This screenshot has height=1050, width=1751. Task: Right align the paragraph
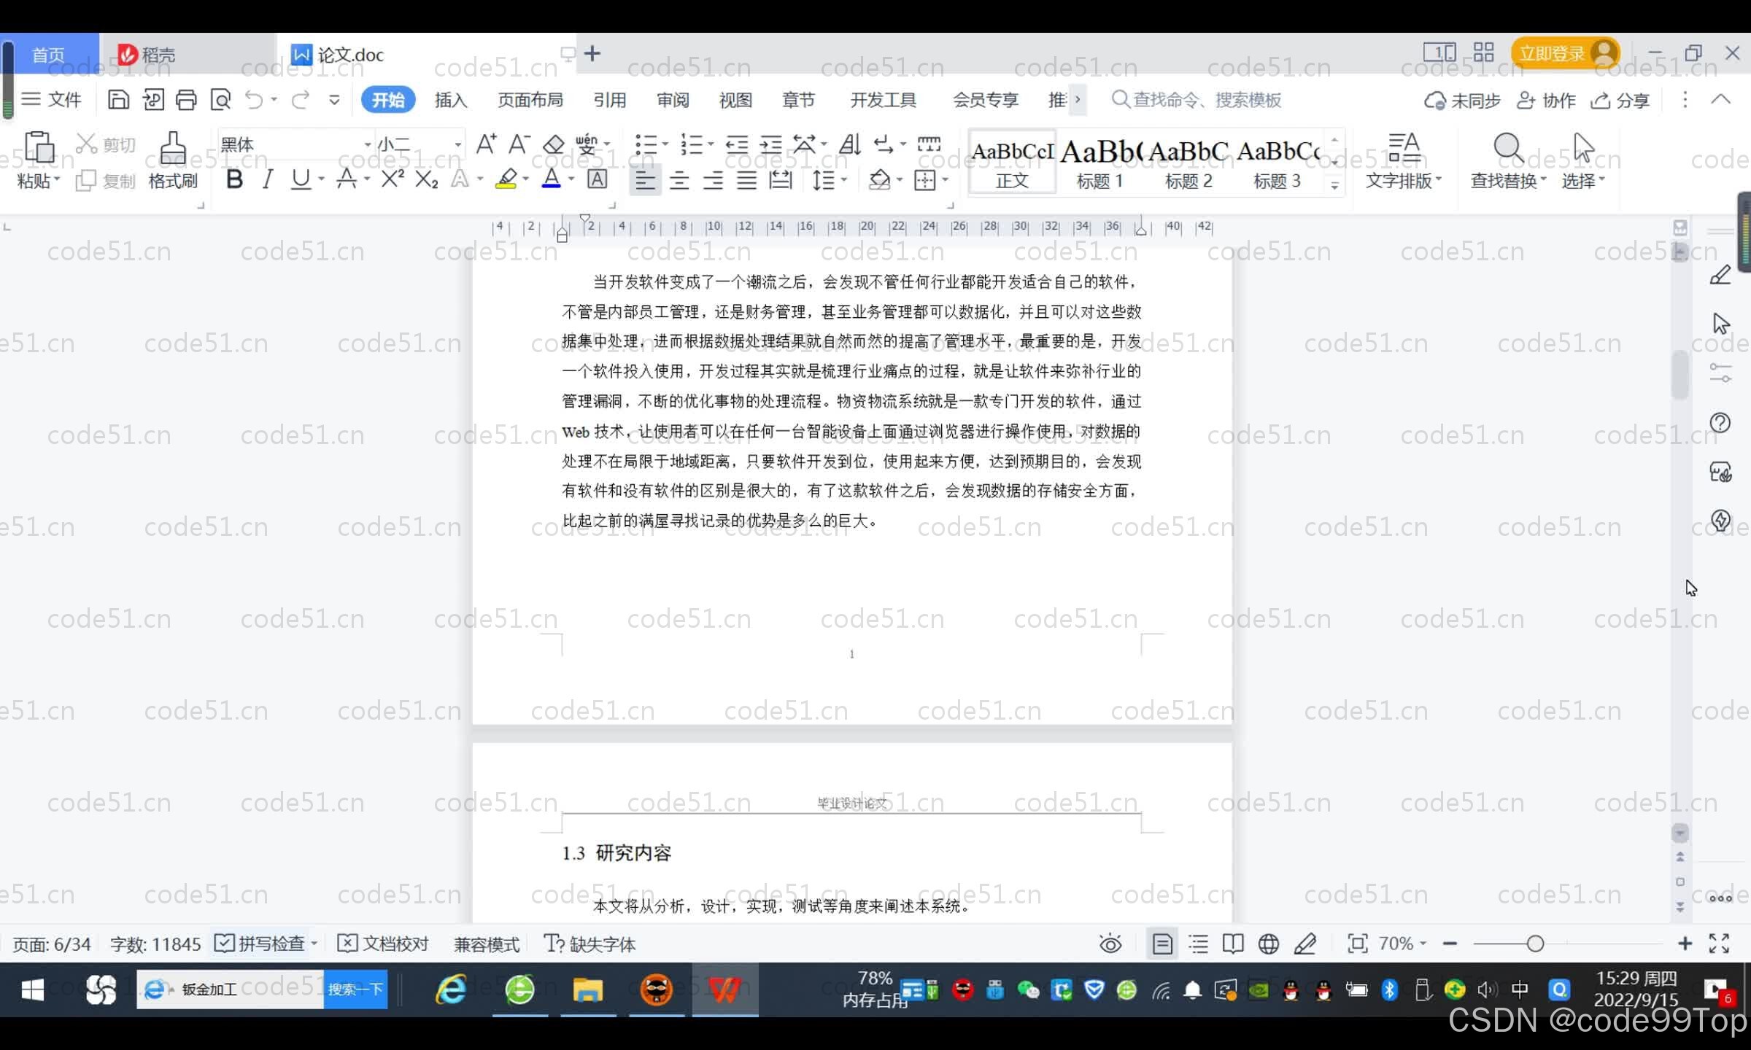click(713, 179)
